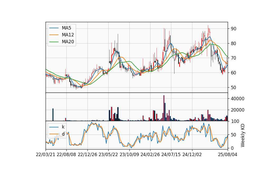Click the d legend label
Viewport: 253px width, 182px height.
[x=63, y=134]
